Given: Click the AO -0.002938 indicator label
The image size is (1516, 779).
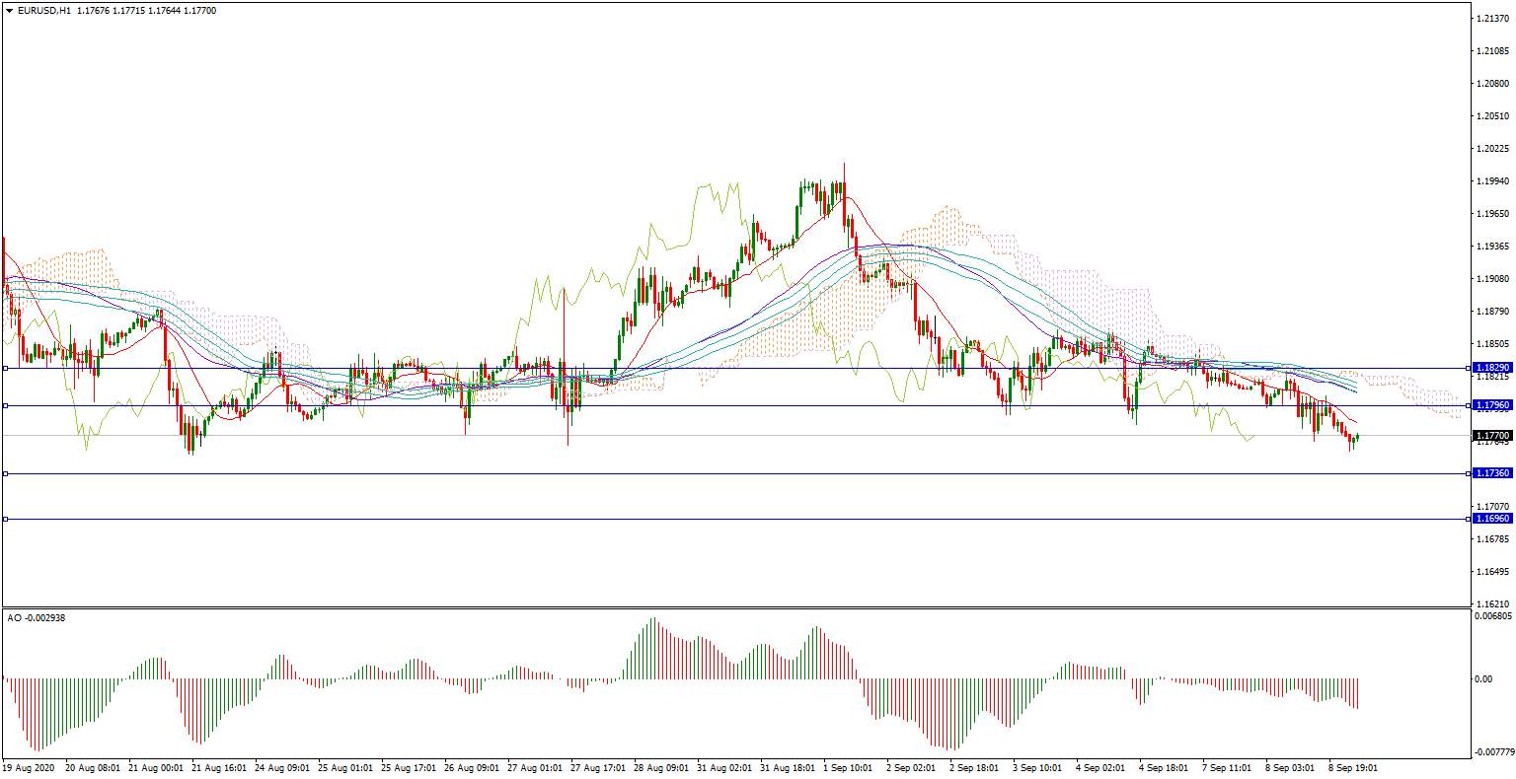Looking at the screenshot, I should (37, 617).
